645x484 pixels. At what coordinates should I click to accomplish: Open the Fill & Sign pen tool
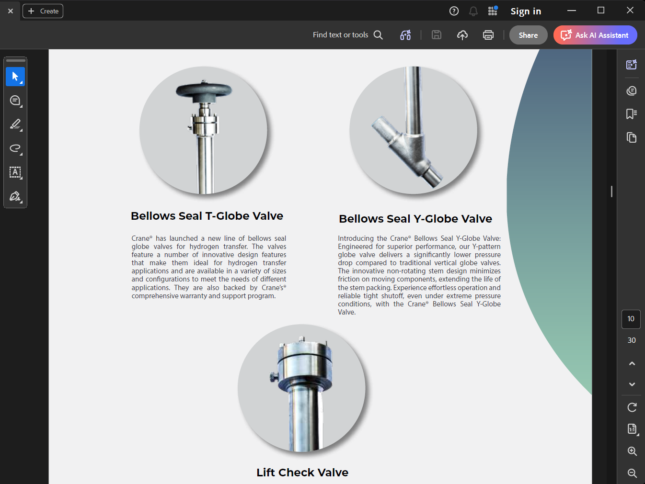point(15,196)
